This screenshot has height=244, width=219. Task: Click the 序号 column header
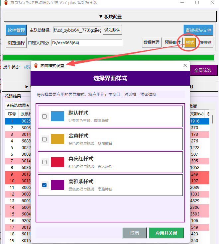(x=12, y=114)
